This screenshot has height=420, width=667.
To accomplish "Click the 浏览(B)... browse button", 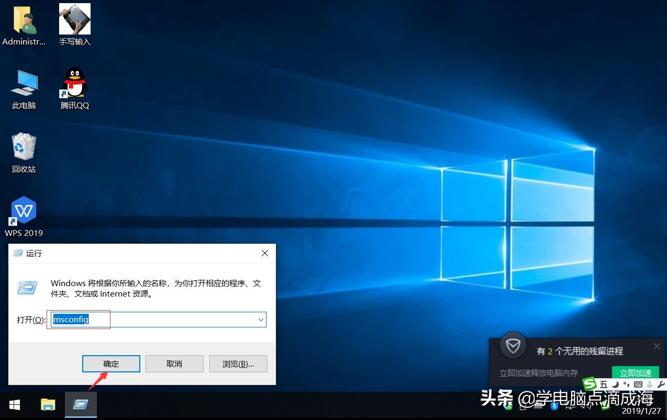I will (x=238, y=364).
